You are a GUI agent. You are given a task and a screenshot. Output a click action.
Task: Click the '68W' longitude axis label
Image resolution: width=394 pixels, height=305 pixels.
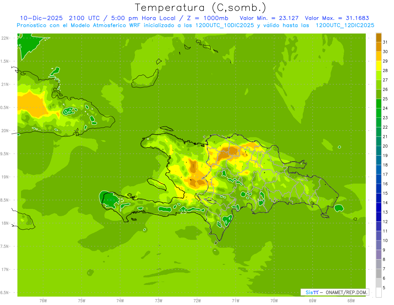pyautogui.click(x=351, y=301)
